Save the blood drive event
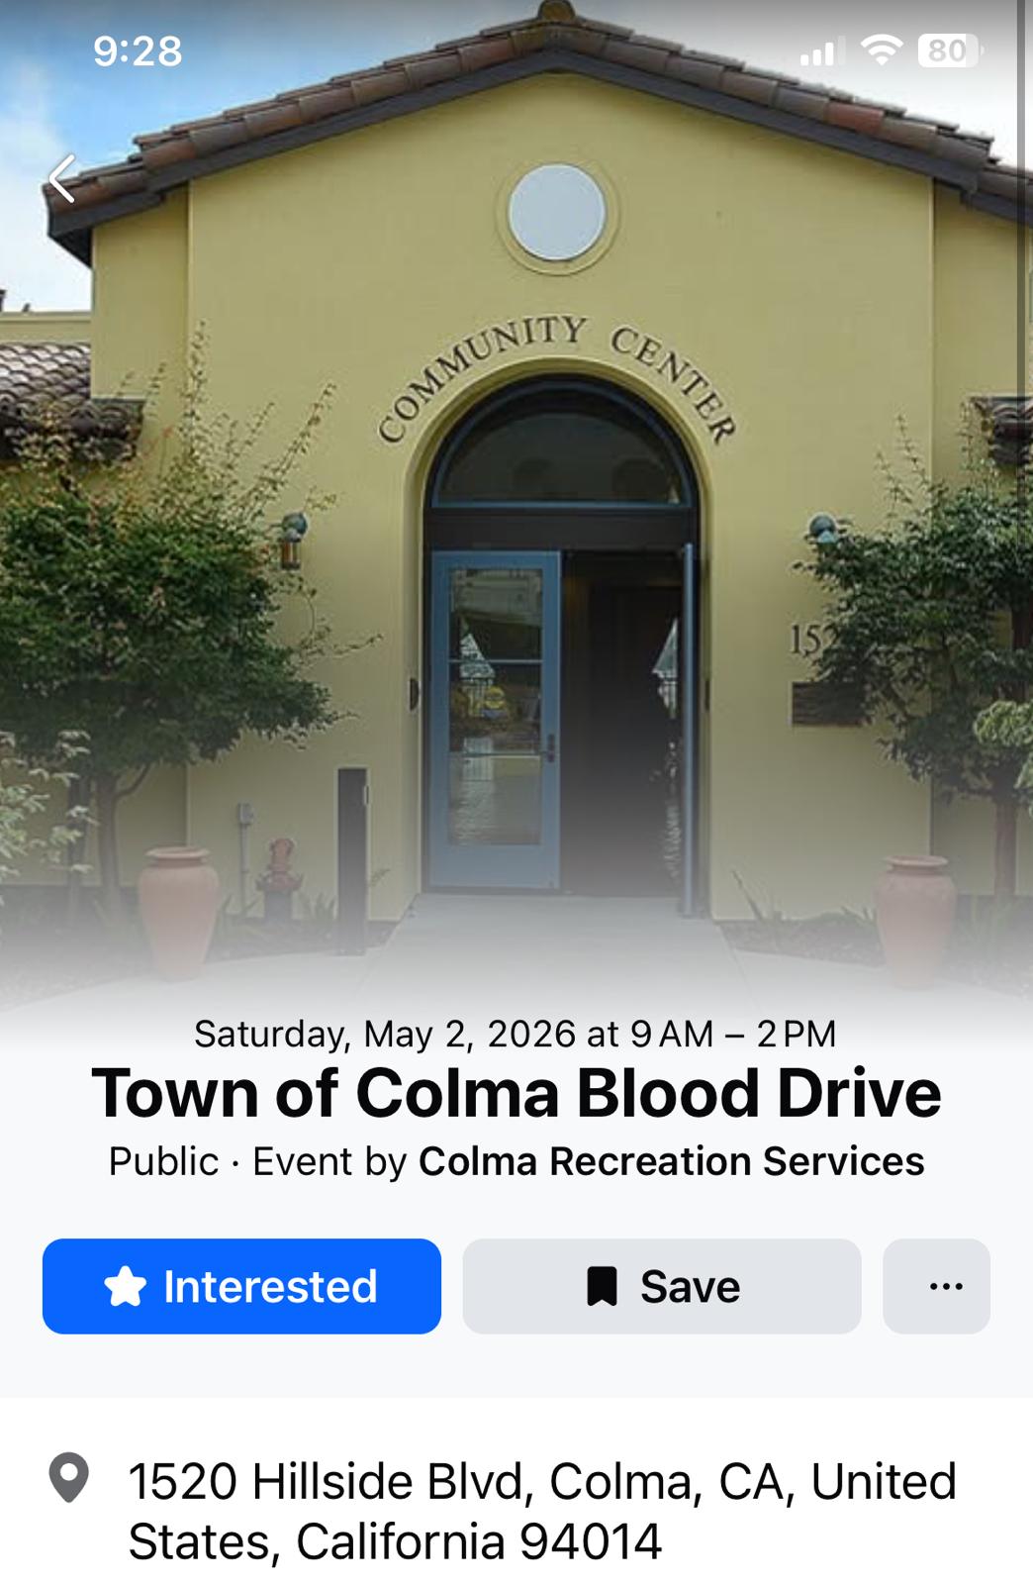Viewport: 1033px width, 1584px height. coord(662,1286)
